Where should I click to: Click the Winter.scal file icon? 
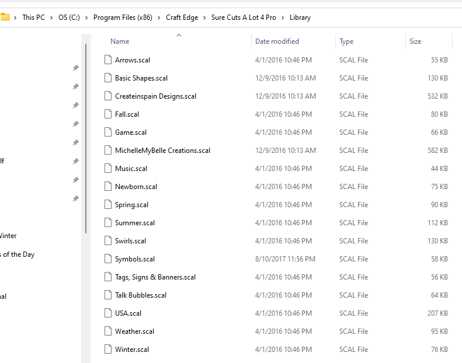pyautogui.click(x=108, y=349)
